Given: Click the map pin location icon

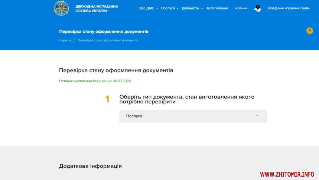Looking at the screenshot, I should coord(257,8).
